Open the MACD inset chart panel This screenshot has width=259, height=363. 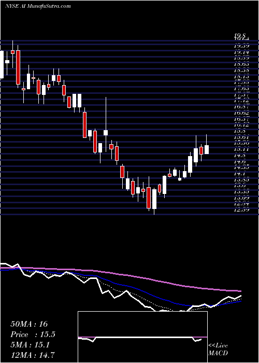coord(142,337)
